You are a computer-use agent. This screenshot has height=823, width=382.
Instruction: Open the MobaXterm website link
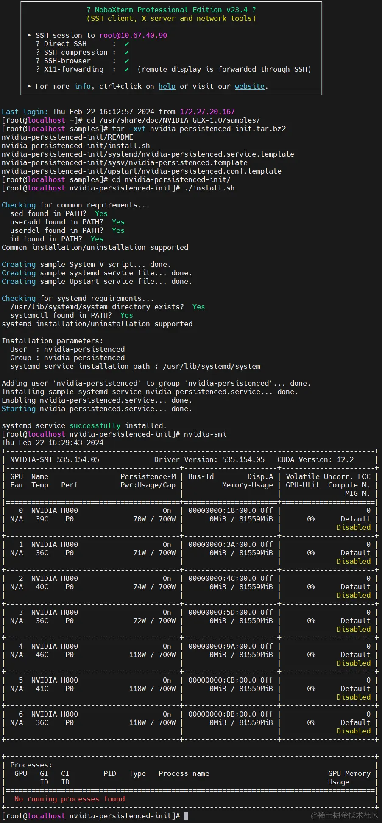click(250, 86)
